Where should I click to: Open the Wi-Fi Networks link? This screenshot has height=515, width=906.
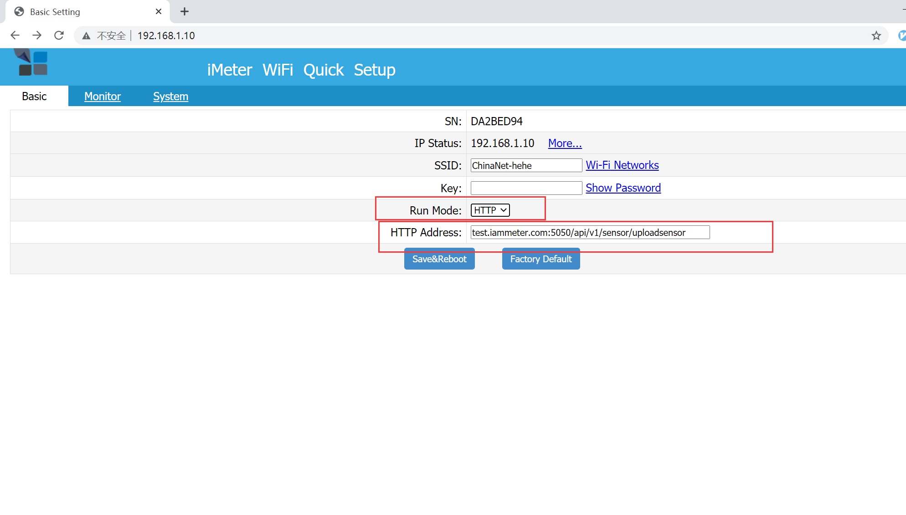coord(622,165)
